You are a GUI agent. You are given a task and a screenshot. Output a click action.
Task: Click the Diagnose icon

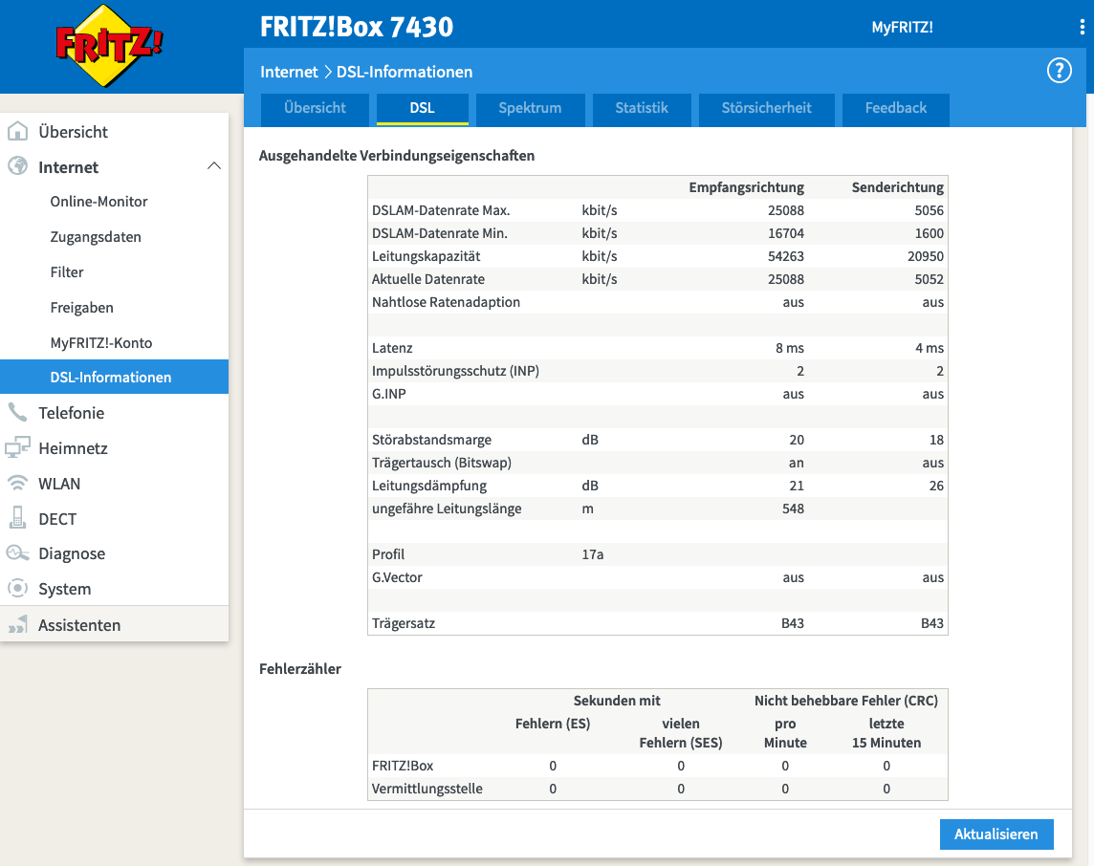(x=17, y=553)
